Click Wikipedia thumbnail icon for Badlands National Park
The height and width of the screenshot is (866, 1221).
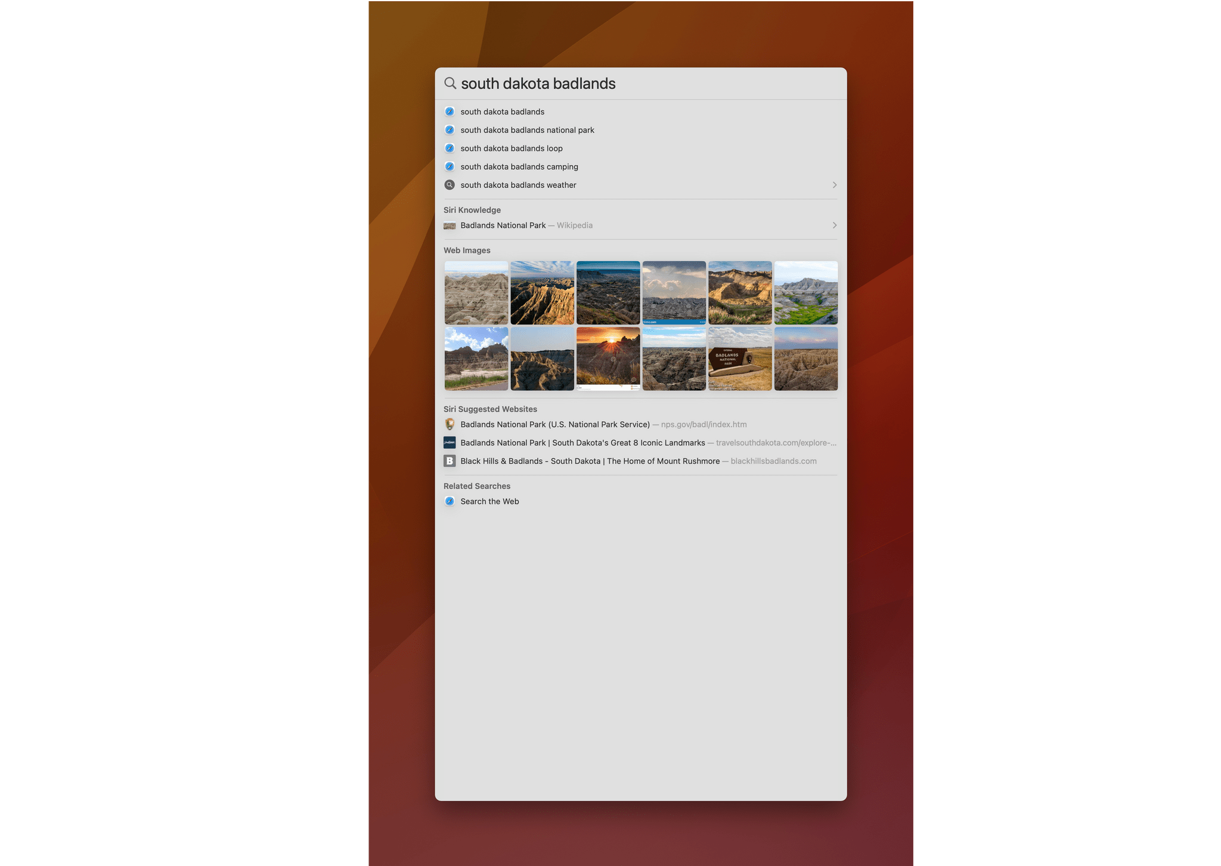pyautogui.click(x=450, y=225)
